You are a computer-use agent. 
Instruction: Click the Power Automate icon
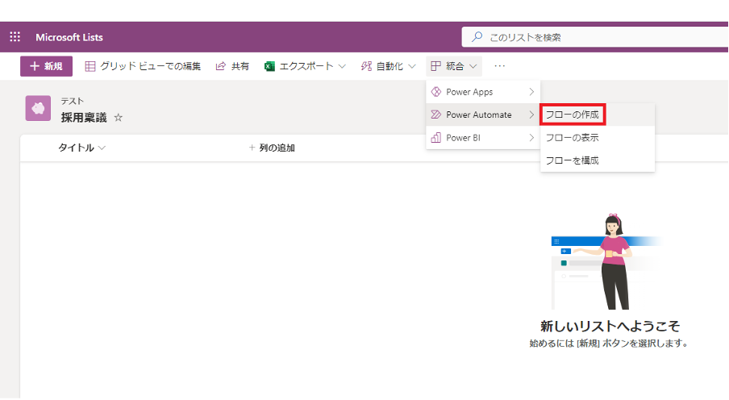436,115
